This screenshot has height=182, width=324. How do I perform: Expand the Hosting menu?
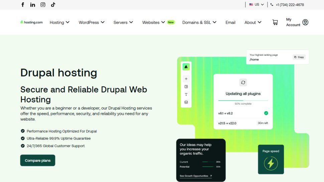(x=59, y=22)
